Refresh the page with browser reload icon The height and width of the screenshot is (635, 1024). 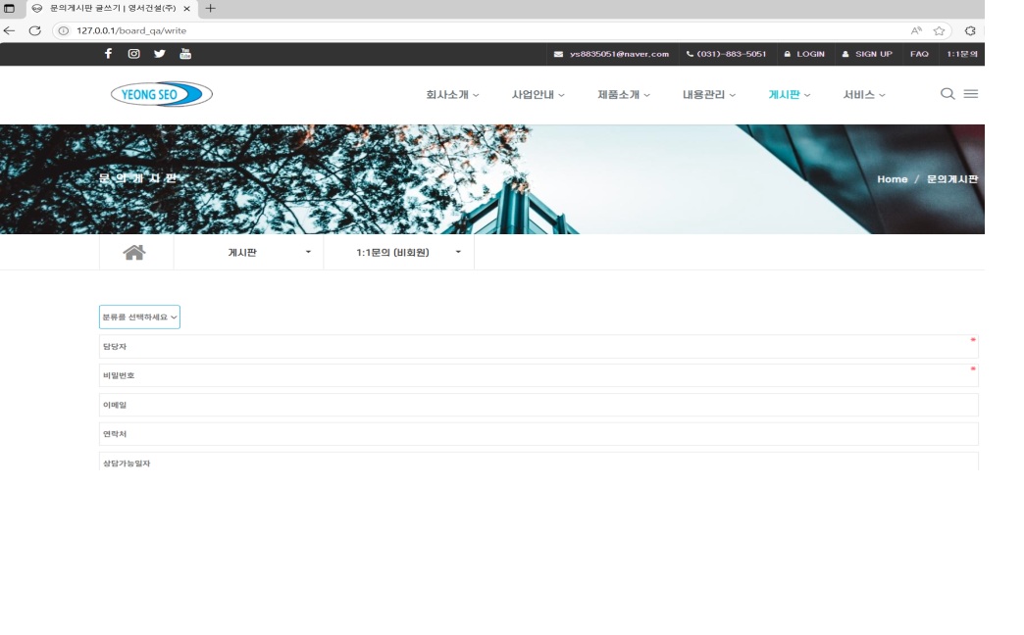tap(34, 30)
